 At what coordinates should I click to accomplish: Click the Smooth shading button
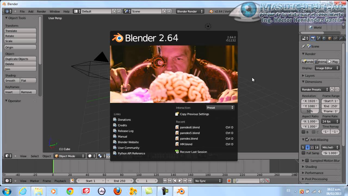pyautogui.click(x=12, y=81)
